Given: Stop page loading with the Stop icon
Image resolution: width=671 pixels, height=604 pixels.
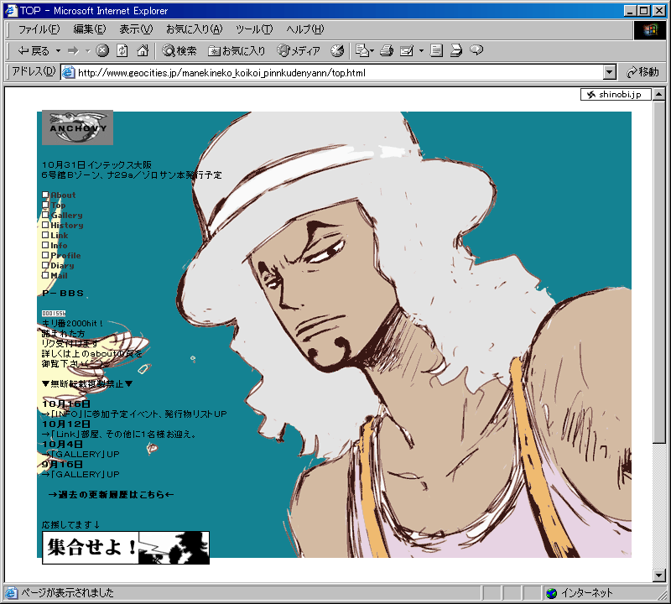Looking at the screenshot, I should tap(101, 51).
